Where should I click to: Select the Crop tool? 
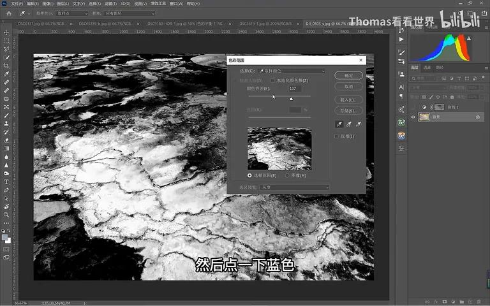click(x=6, y=66)
